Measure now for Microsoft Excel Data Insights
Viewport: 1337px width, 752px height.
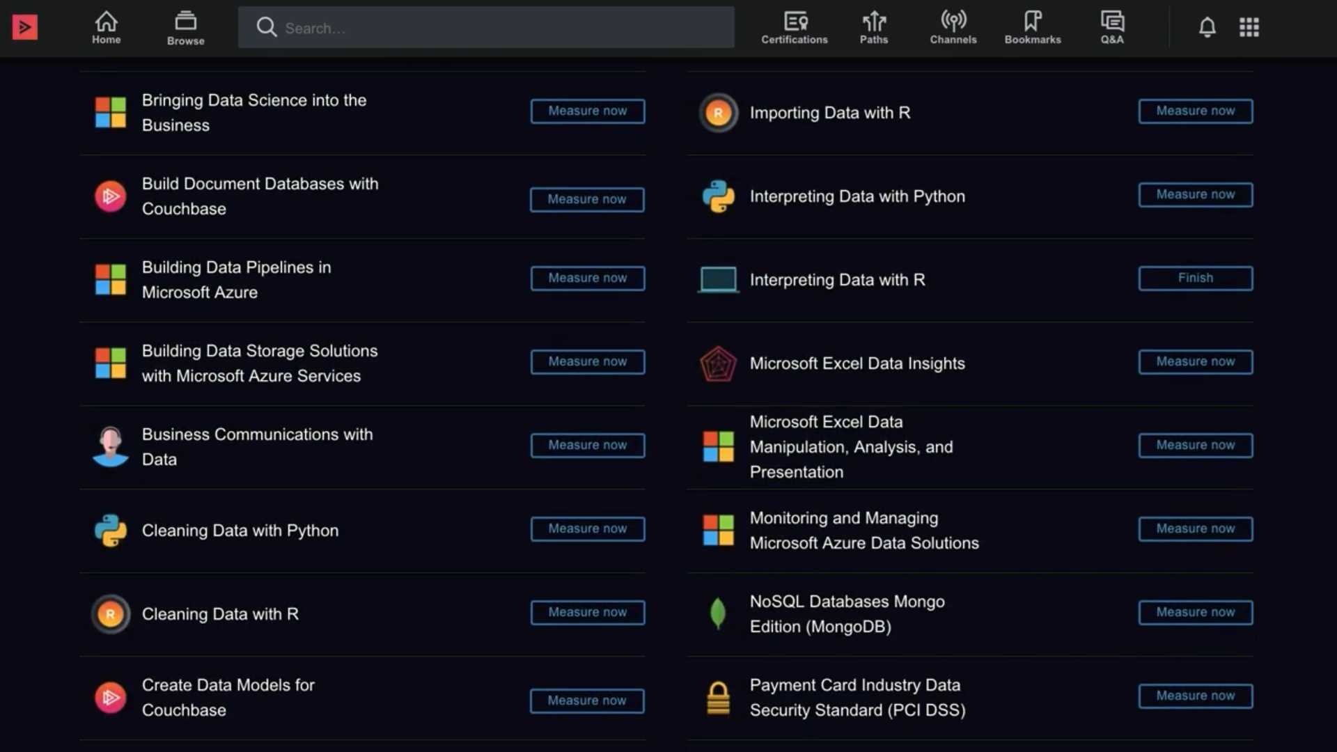pyautogui.click(x=1196, y=362)
